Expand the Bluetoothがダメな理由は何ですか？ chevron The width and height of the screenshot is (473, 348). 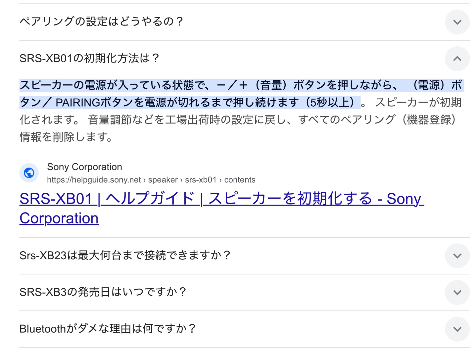[x=457, y=329]
